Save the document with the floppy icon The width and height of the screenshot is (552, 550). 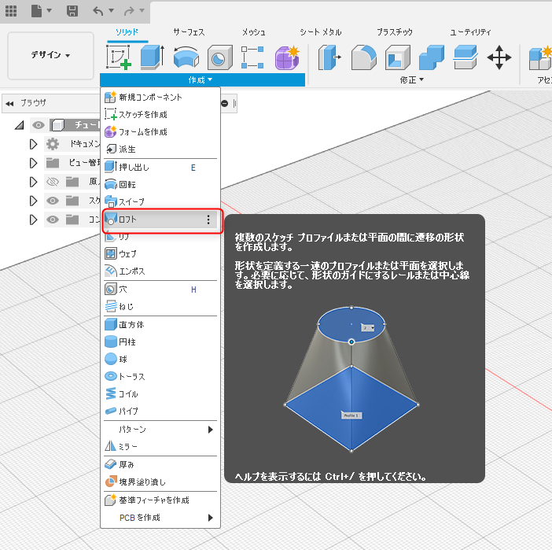pyautogui.click(x=72, y=11)
